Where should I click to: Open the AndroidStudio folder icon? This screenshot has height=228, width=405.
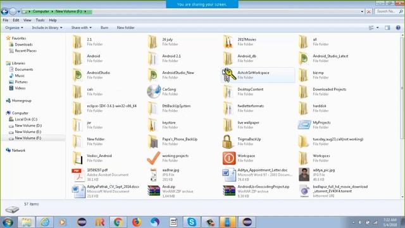click(77, 75)
